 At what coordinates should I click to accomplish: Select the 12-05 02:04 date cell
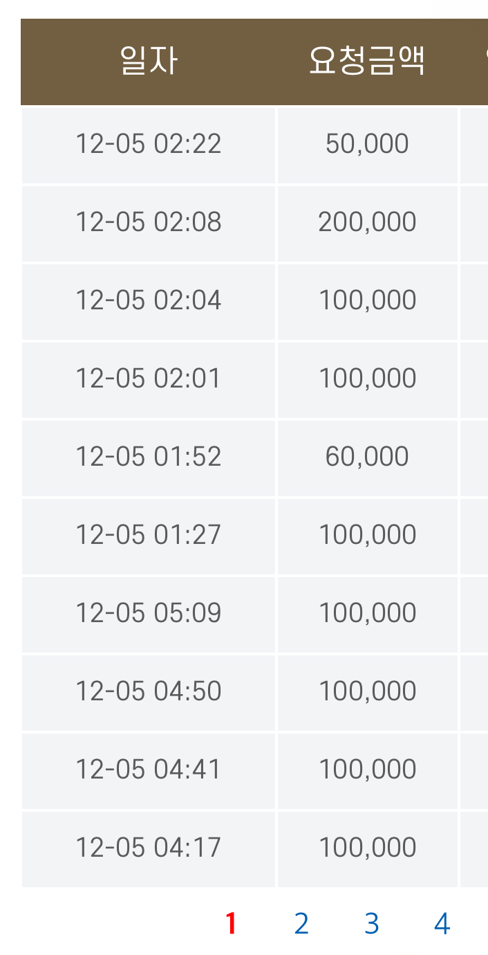coord(149,300)
